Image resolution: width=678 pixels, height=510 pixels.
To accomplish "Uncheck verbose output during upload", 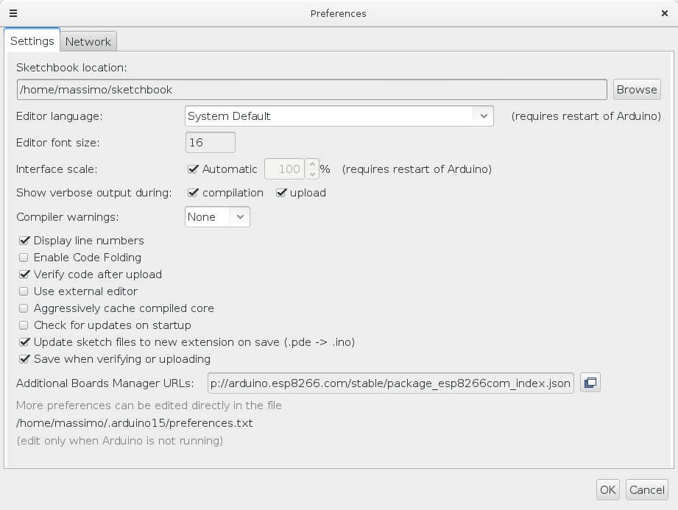I will (x=281, y=193).
